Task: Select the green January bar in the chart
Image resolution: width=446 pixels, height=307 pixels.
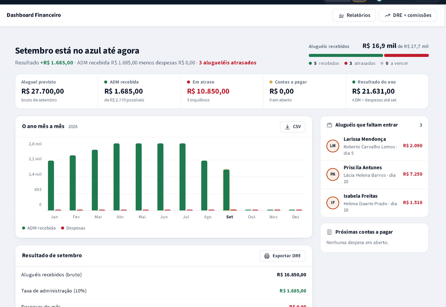Action: pyautogui.click(x=51, y=186)
